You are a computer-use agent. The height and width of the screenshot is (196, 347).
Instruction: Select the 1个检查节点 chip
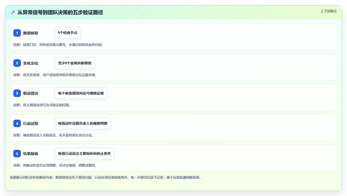[68, 33]
